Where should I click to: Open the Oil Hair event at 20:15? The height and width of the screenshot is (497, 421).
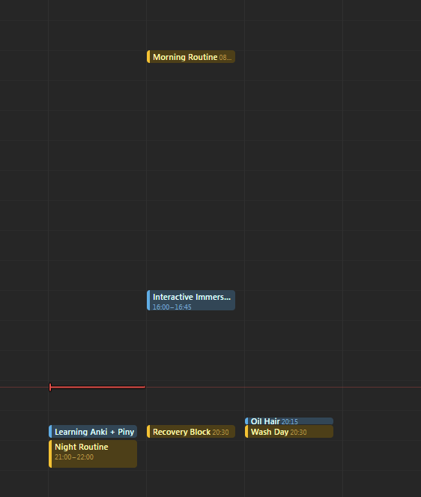click(x=289, y=421)
